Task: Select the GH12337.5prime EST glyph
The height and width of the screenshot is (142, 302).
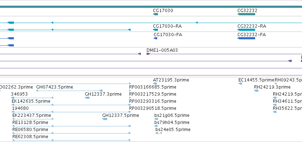Action: click(105, 119)
